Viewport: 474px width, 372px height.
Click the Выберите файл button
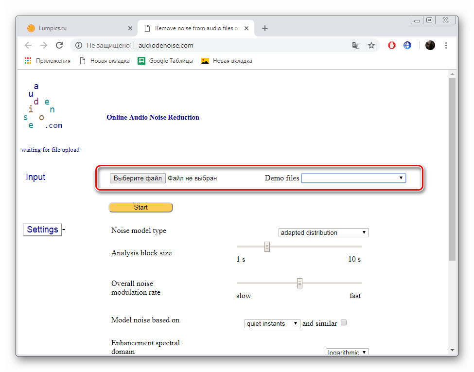tap(138, 178)
